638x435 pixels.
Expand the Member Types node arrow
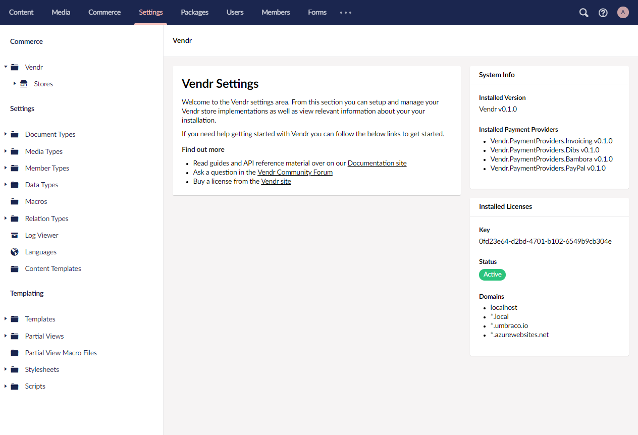point(6,168)
